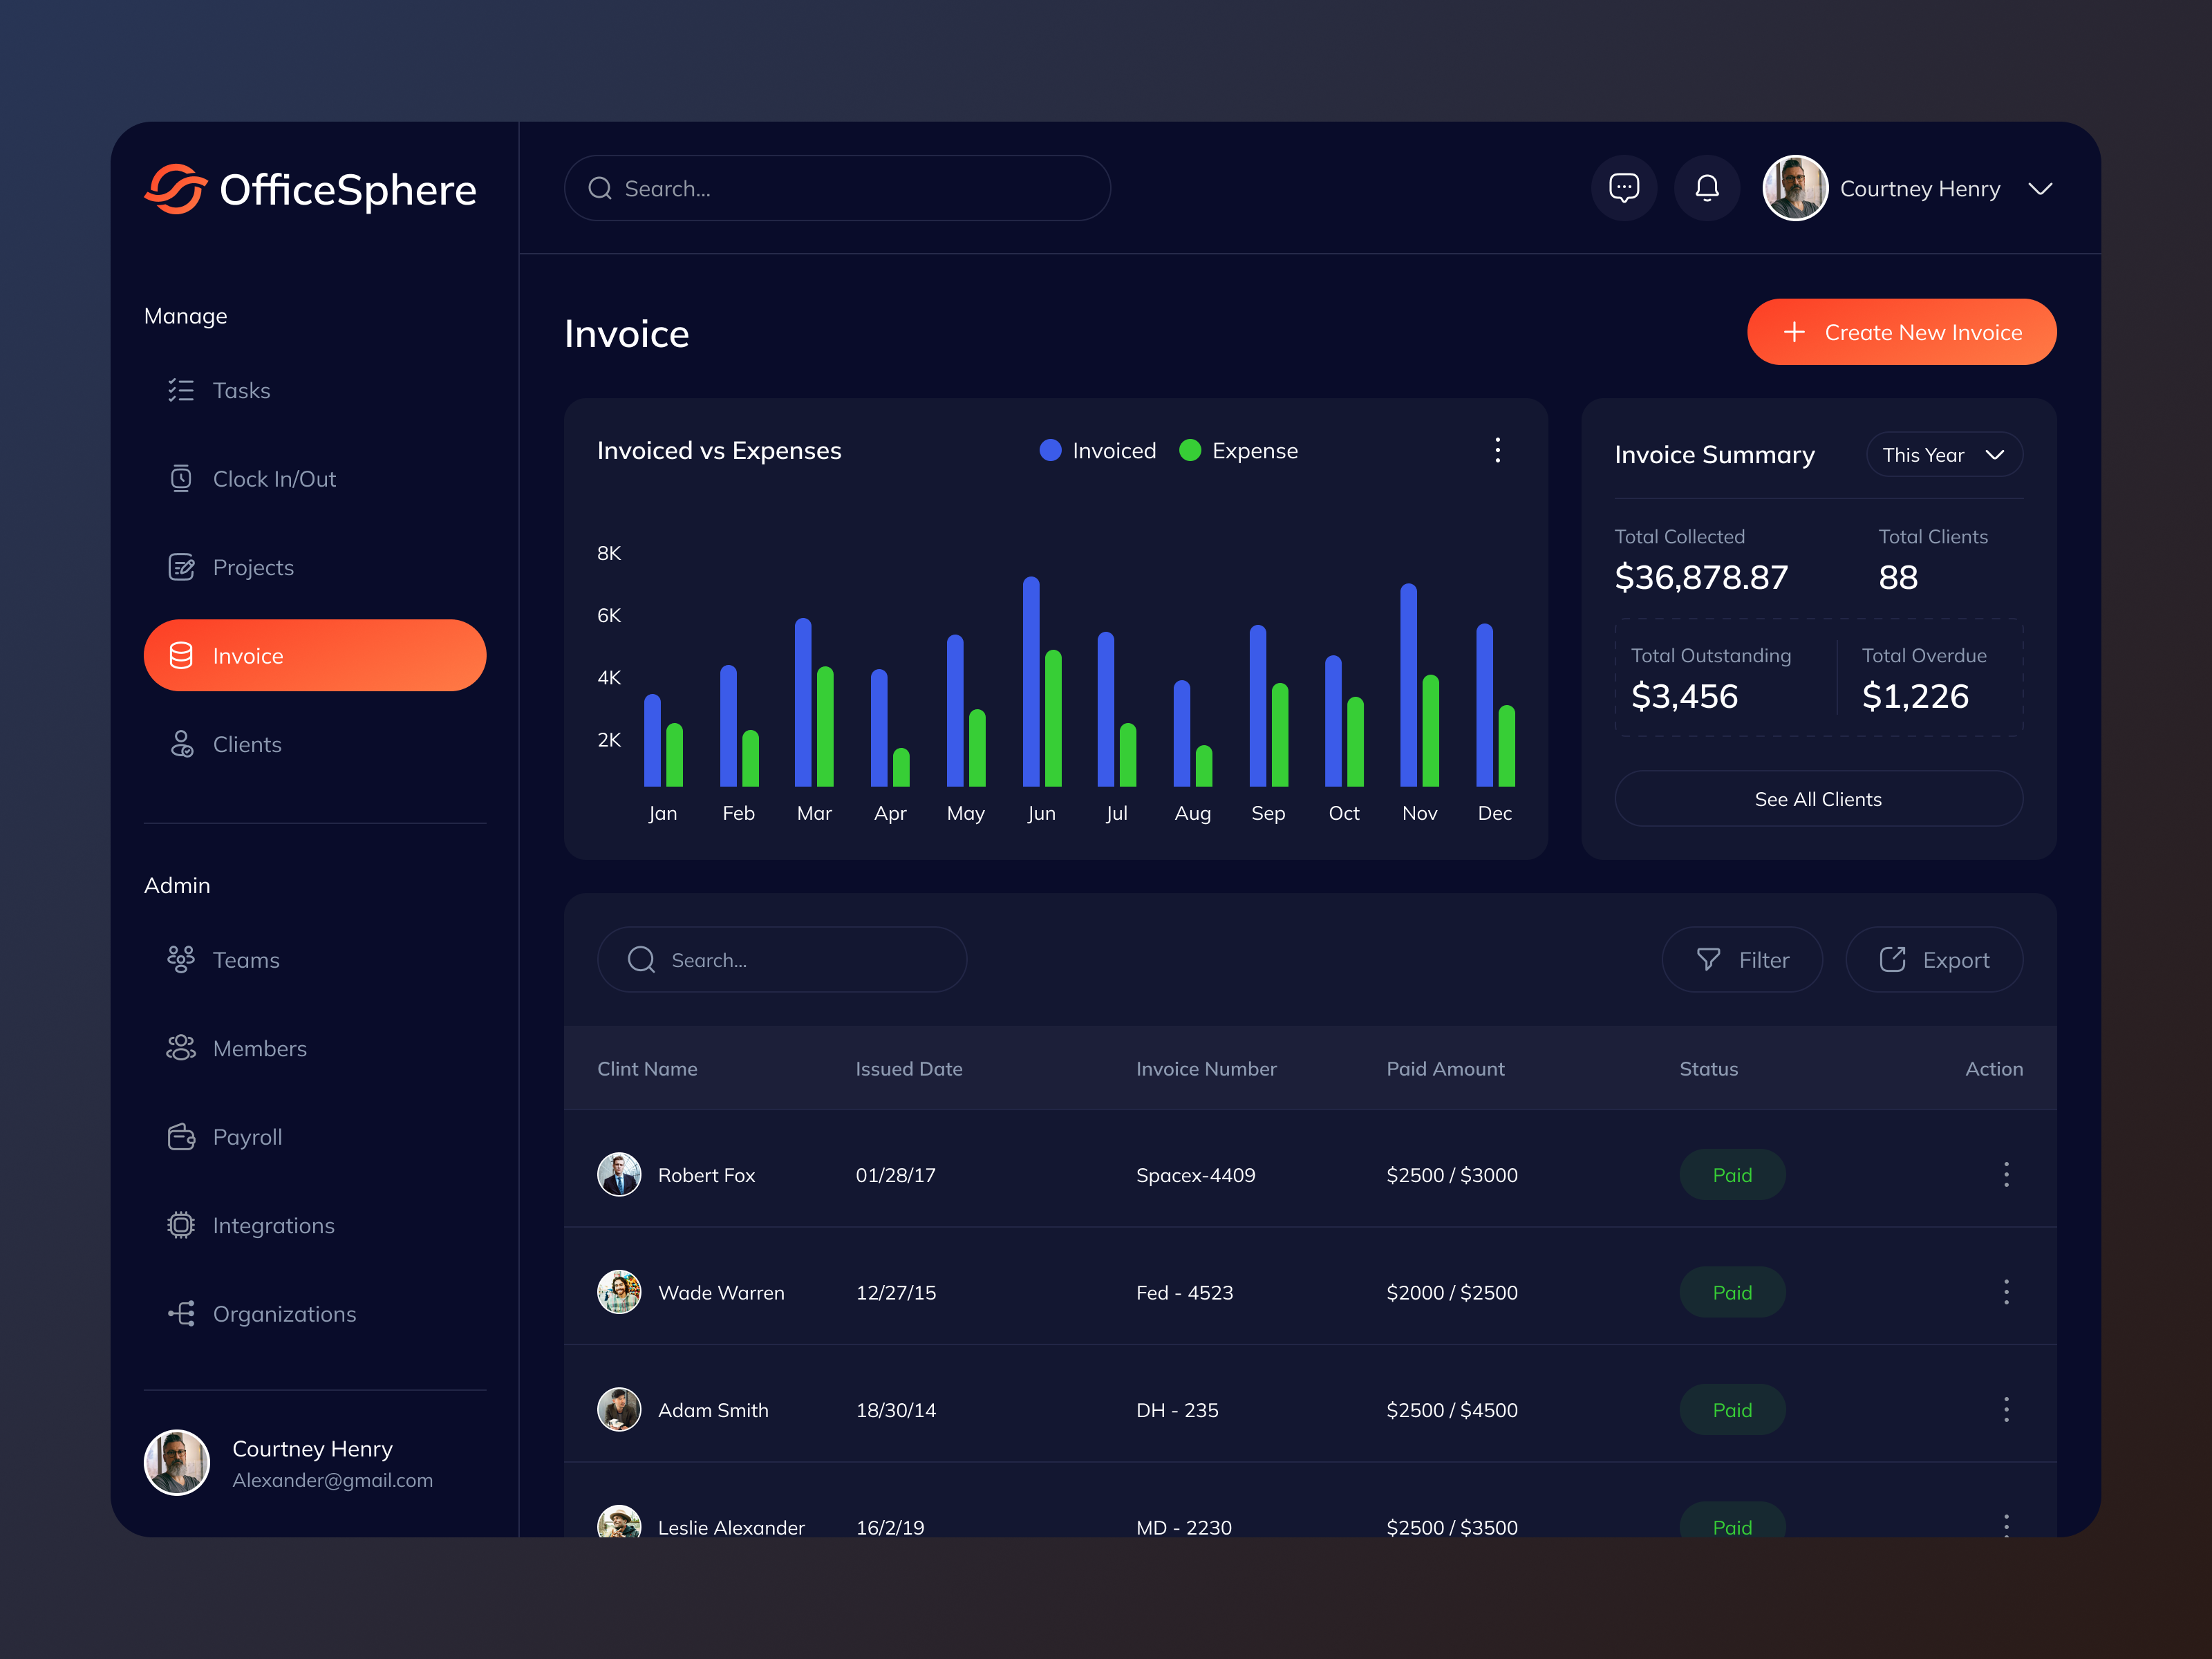The width and height of the screenshot is (2212, 1659).
Task: Open the three-dot menu on the chart
Action: pyautogui.click(x=1497, y=451)
